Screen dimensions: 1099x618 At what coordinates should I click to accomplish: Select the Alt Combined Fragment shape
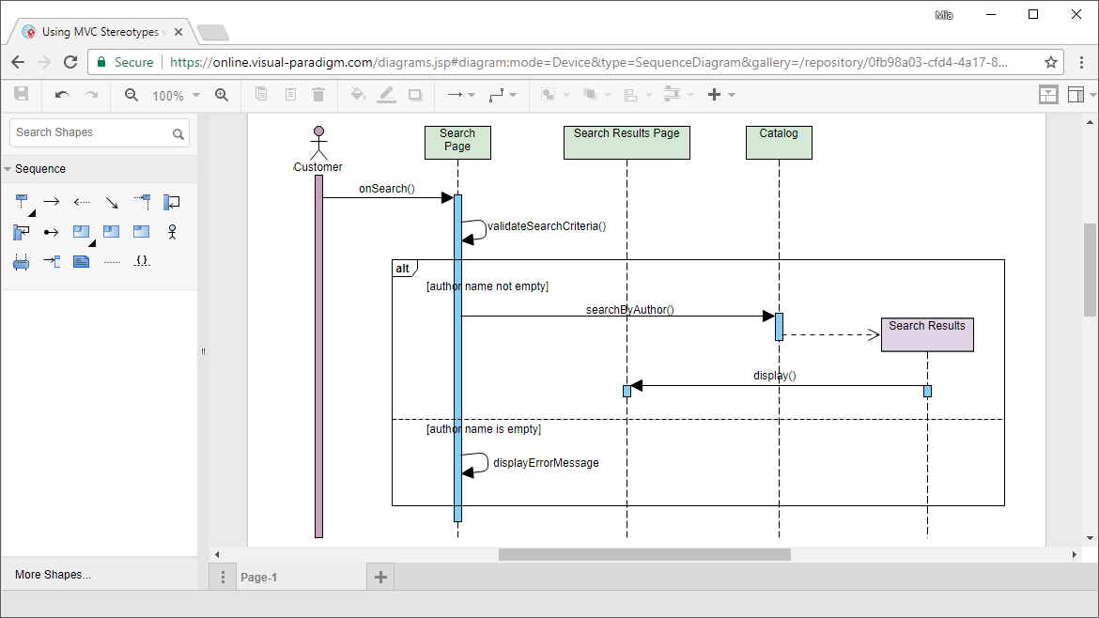(82, 231)
